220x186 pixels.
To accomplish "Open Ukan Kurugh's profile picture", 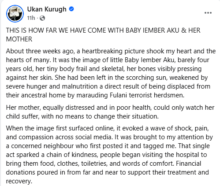I will (x=15, y=14).
